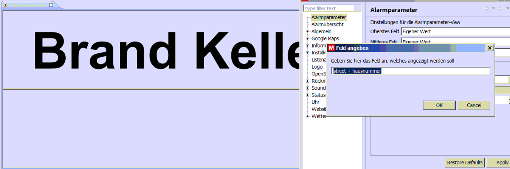Click the back navigation arrow in preferences

pos(486,9)
